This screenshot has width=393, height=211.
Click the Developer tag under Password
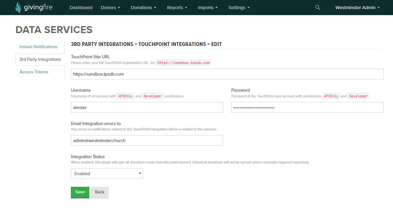tap(358, 96)
